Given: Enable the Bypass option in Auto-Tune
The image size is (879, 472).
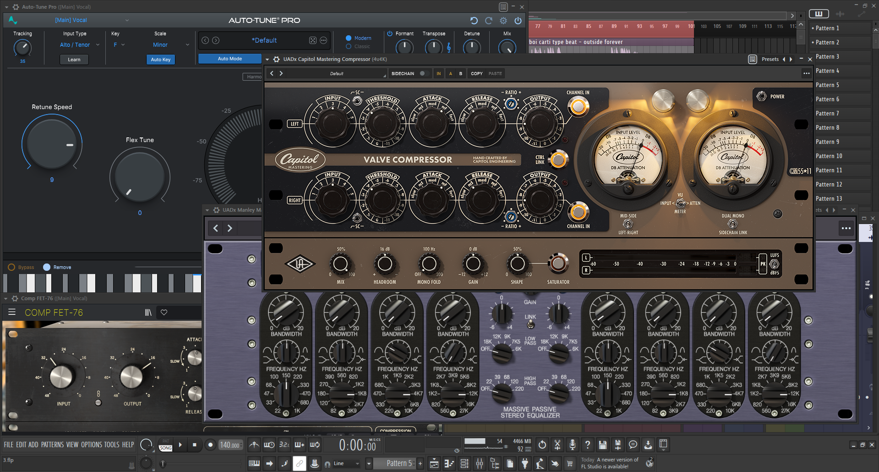Looking at the screenshot, I should (12, 267).
